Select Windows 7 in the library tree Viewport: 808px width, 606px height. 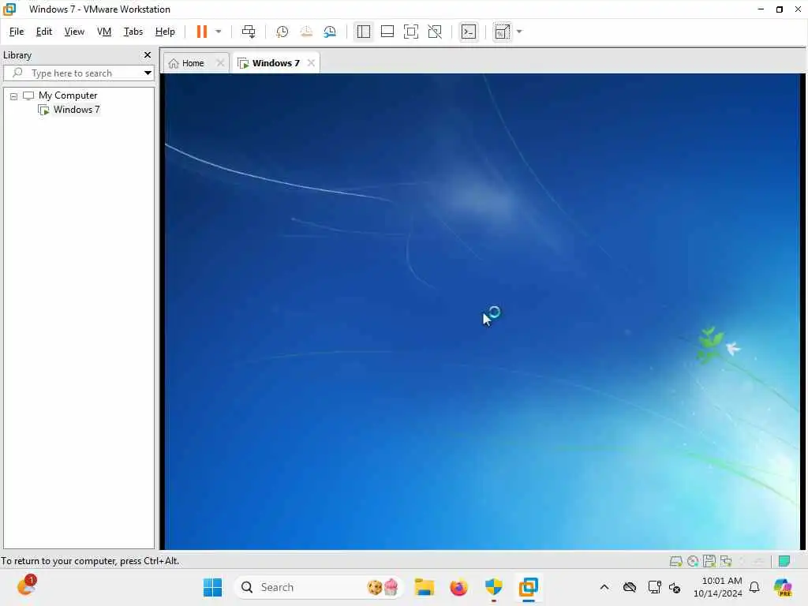tap(77, 110)
